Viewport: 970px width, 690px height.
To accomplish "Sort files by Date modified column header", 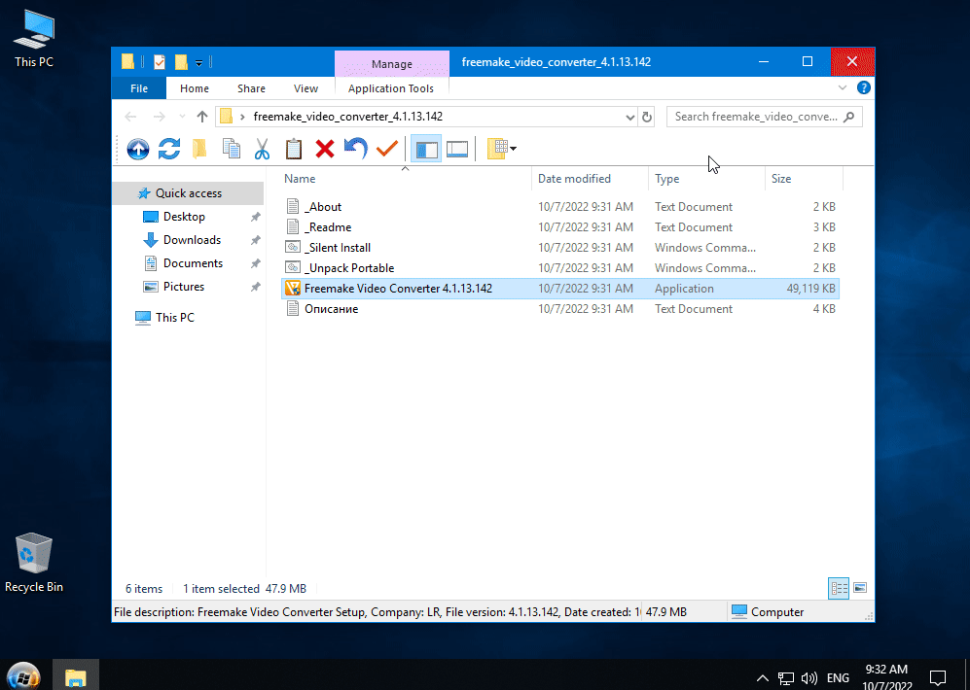I will point(574,179).
